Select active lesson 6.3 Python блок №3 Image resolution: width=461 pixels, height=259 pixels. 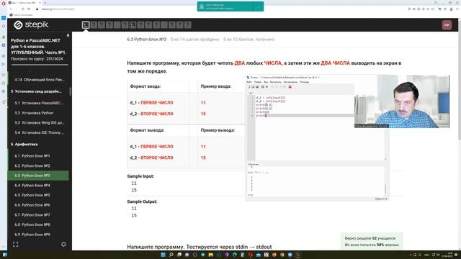tap(38, 176)
